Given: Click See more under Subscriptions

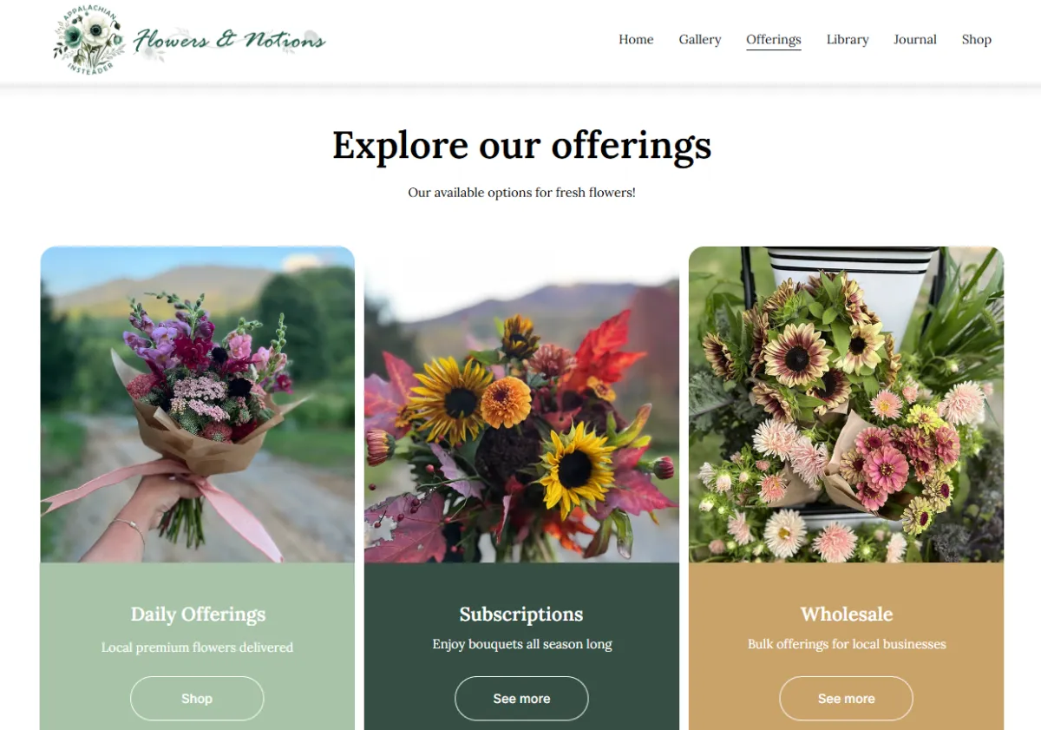Looking at the screenshot, I should pyautogui.click(x=521, y=699).
